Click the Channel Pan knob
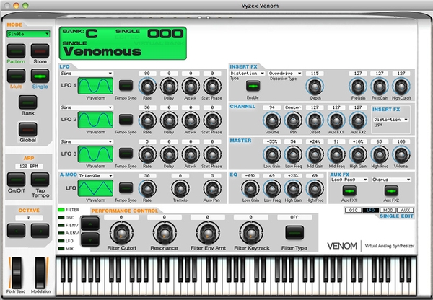 pyautogui.click(x=293, y=120)
